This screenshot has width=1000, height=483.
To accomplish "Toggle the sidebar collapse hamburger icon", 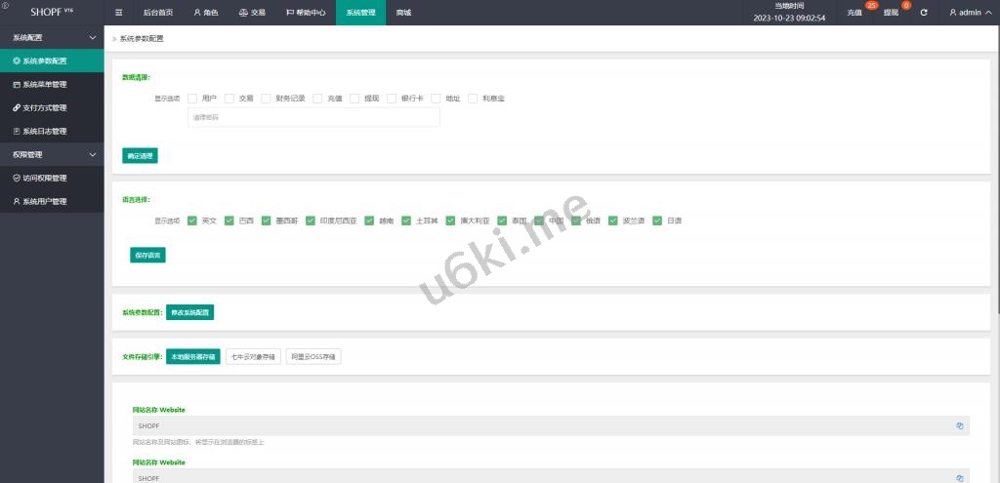I will click(118, 13).
